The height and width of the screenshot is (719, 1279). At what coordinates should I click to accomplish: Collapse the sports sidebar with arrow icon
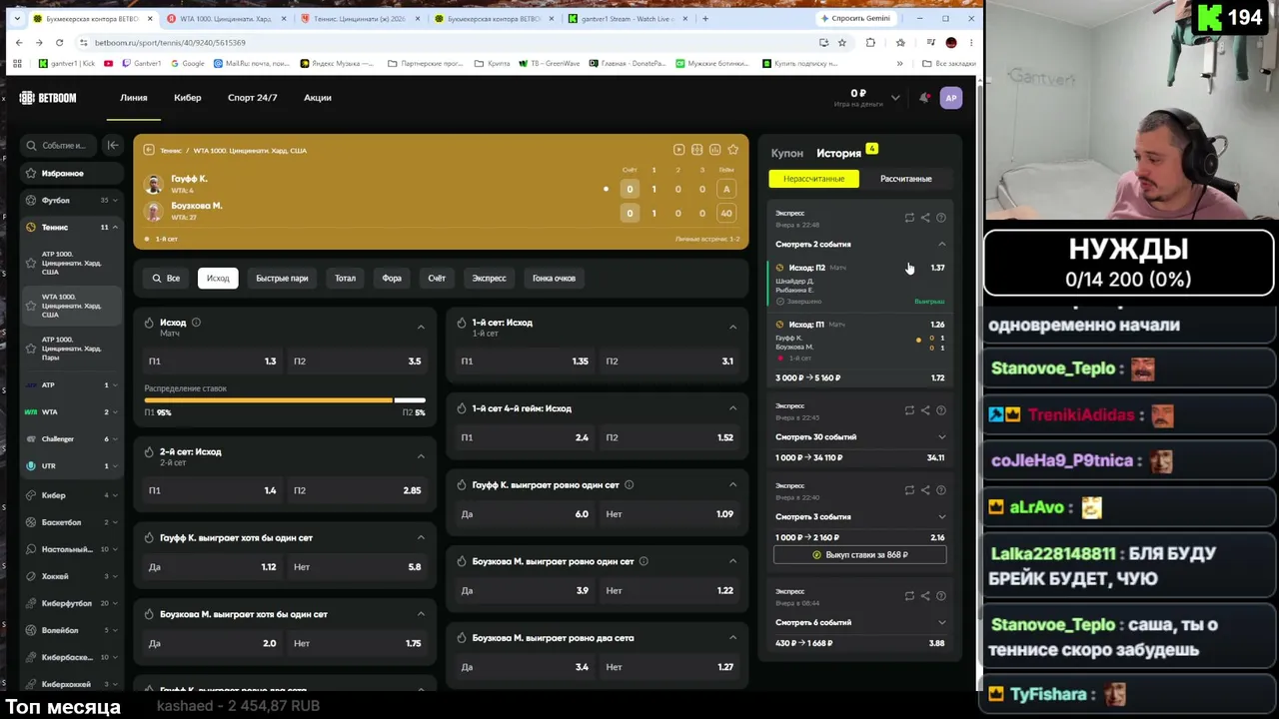pyautogui.click(x=113, y=146)
